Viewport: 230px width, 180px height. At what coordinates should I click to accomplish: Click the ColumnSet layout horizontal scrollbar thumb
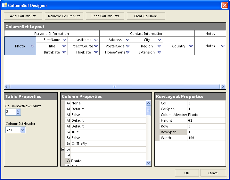[x=115, y=86]
